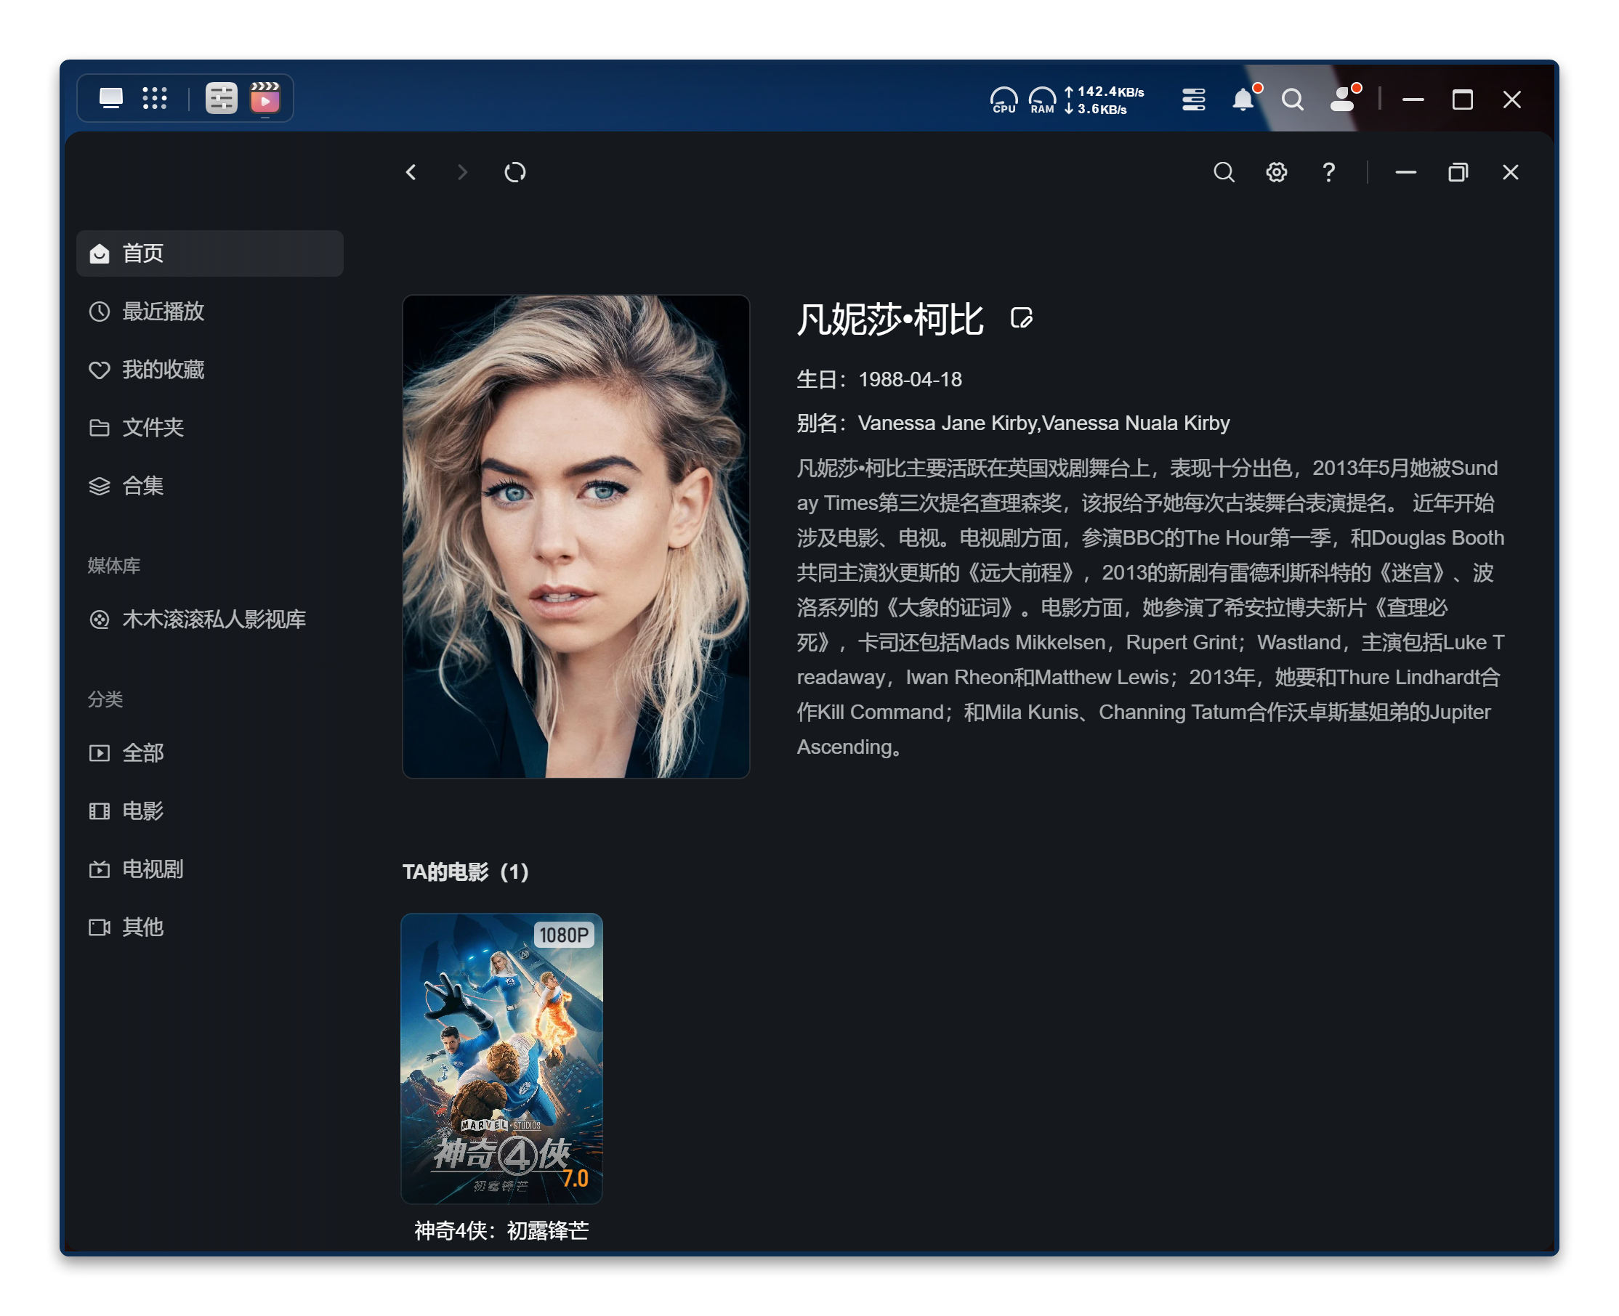Open the notifications bell in the top bar
Viewport: 1619px width, 1316px height.
tap(1242, 99)
